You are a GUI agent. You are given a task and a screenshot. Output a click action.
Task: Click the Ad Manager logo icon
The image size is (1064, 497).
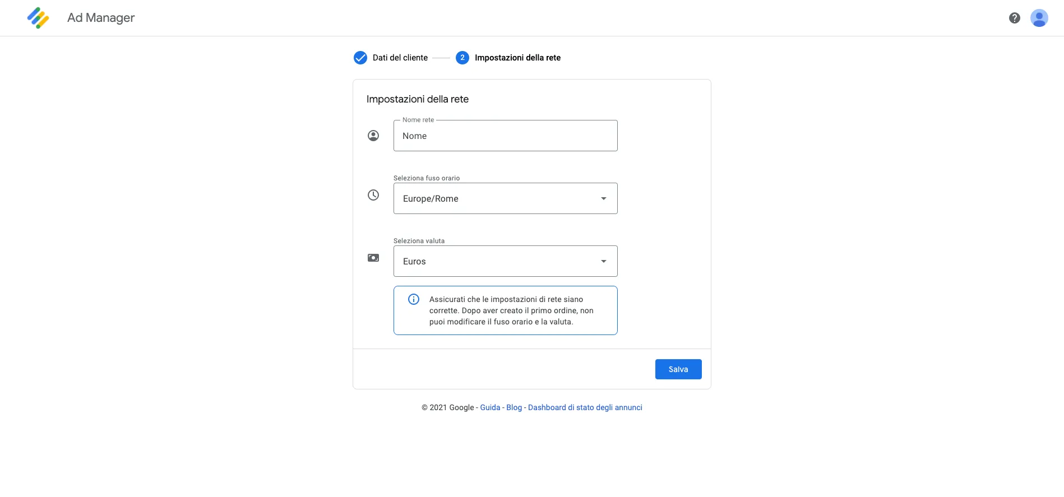click(x=38, y=18)
